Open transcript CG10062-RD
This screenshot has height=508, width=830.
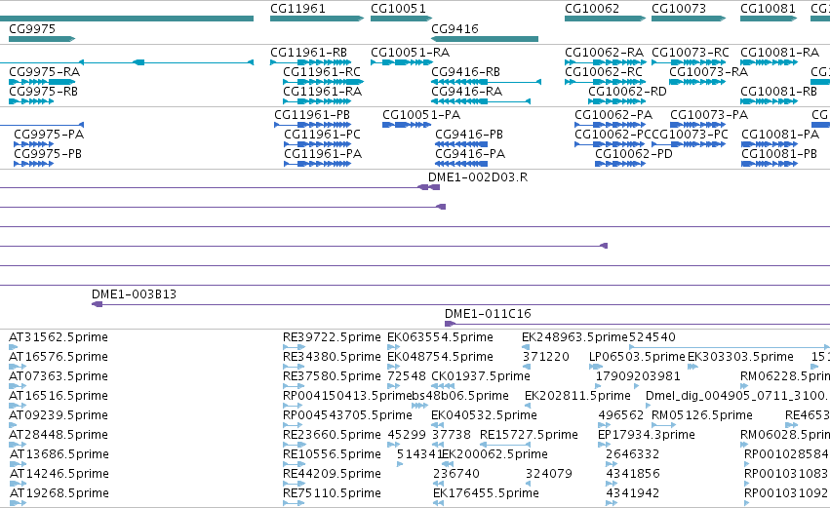616,101
